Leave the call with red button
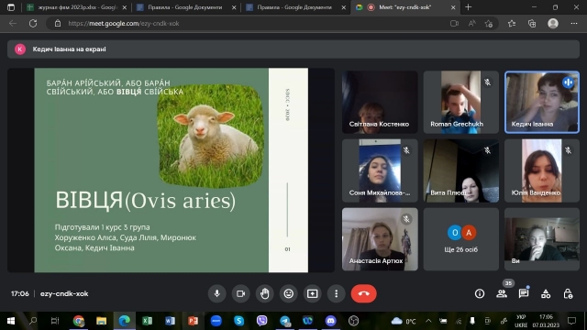Image resolution: width=587 pixels, height=330 pixels. tap(363, 293)
